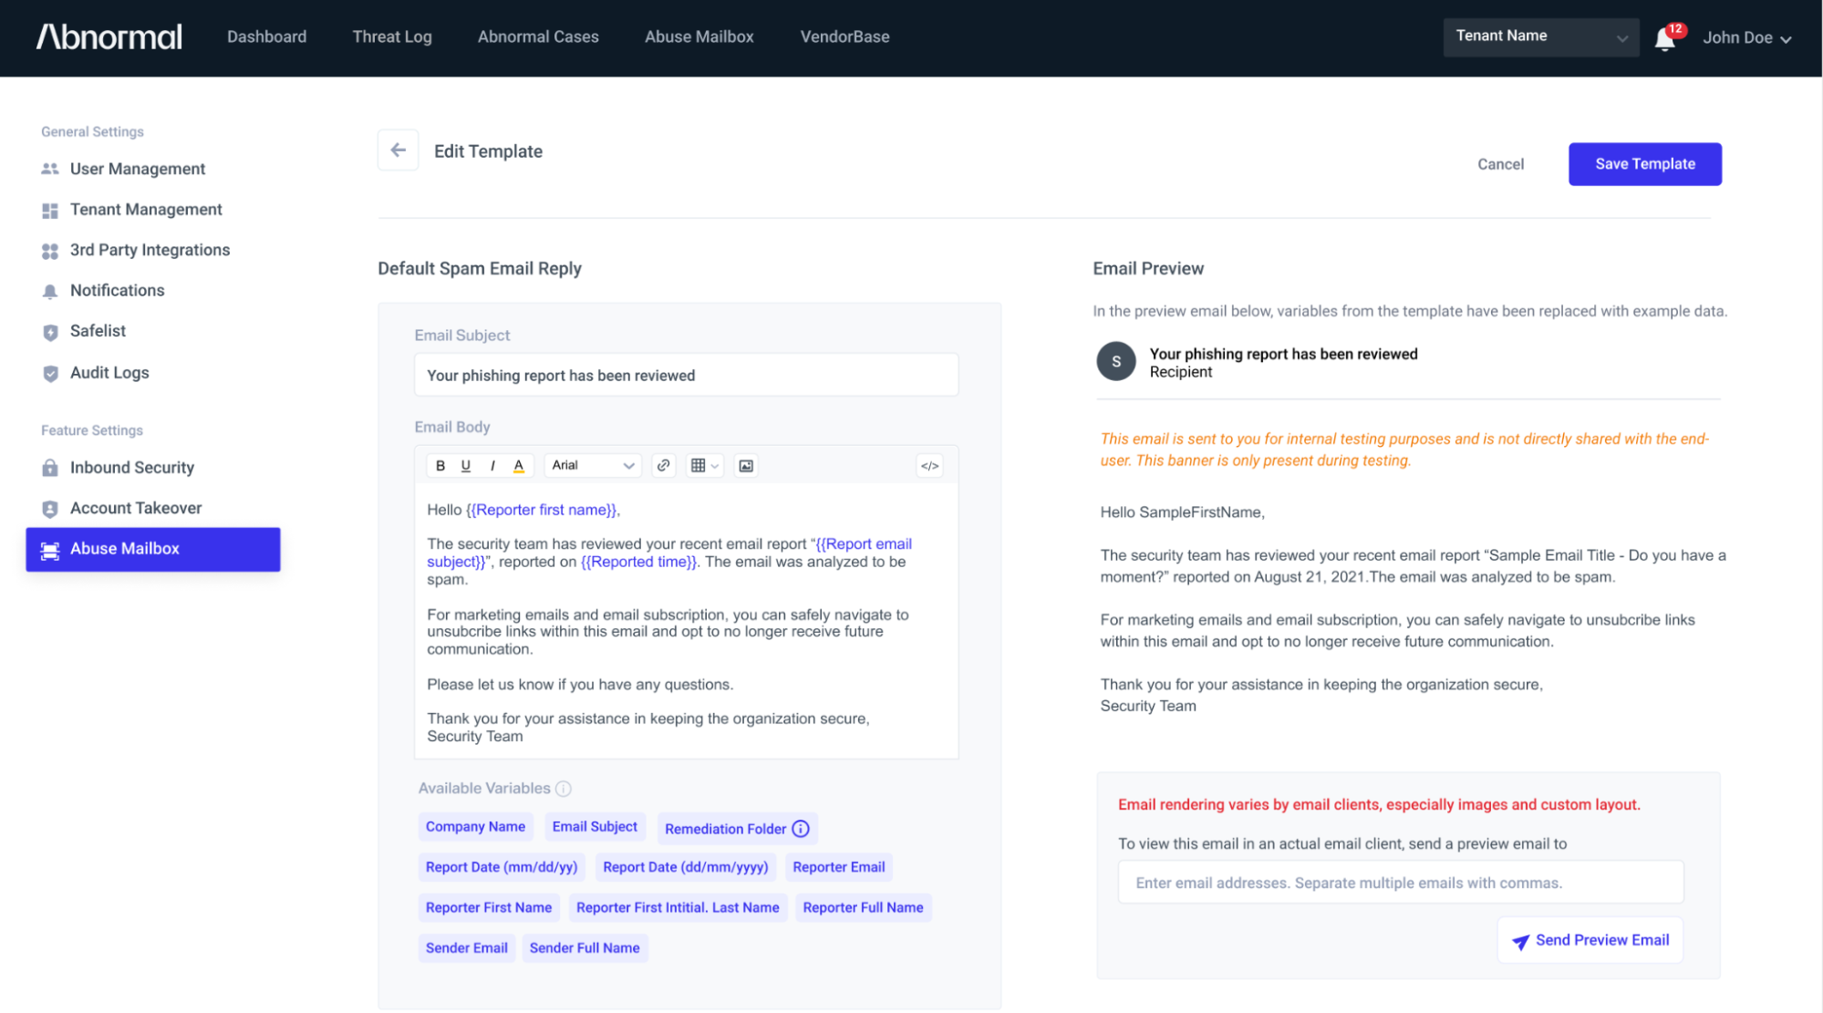Switch to HTML source code view
Image resolution: width=1823 pixels, height=1013 pixels.
[929, 466]
